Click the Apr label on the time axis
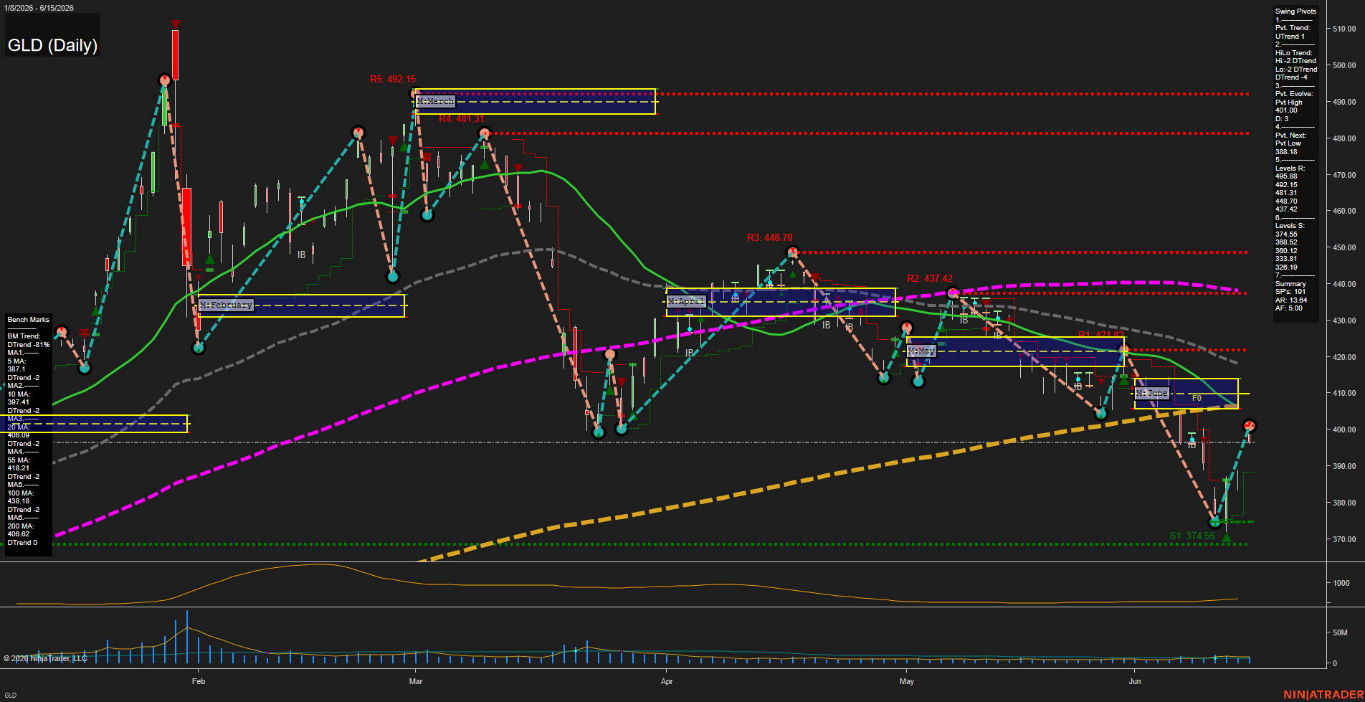This screenshot has width=1365, height=702. point(667,681)
